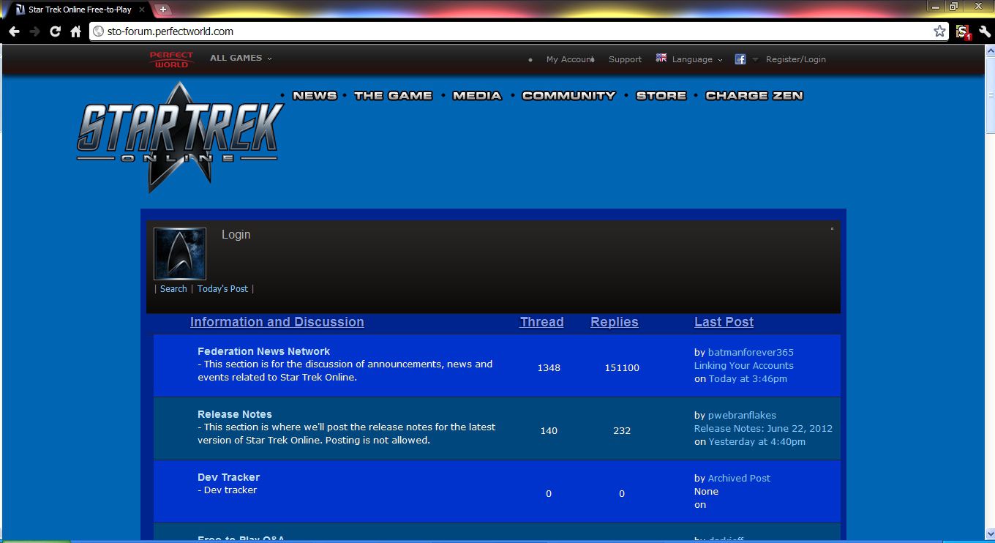Open the Language dropdown

[x=697, y=59]
